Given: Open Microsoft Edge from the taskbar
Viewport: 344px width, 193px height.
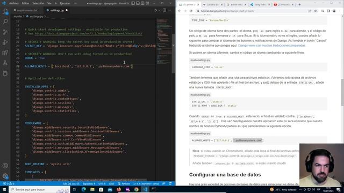Looking at the screenshot, I should point(84,189).
